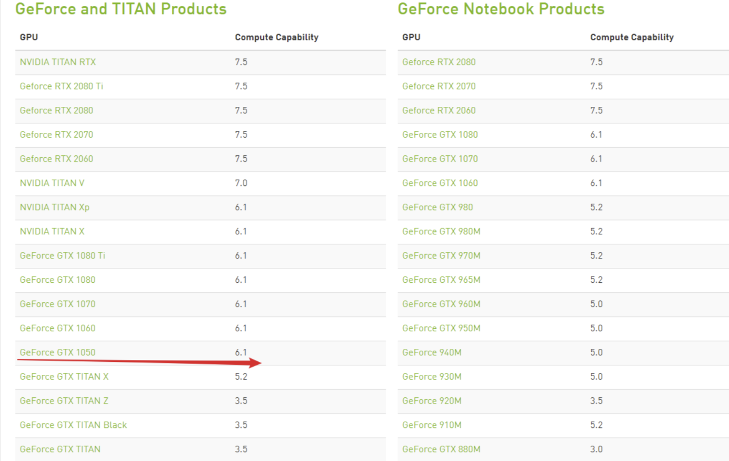Viewport: 729px width, 461px height.
Task: Select the 6.1 value in the NVIDIA TITAN Xp row
Action: coord(241,207)
